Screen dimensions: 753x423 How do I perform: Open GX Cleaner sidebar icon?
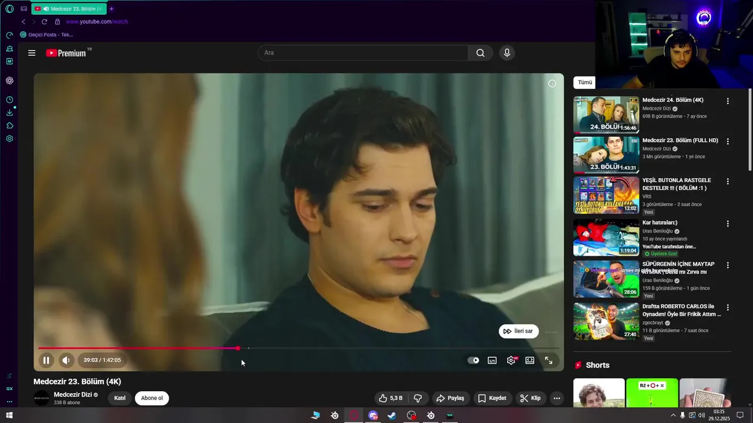[9, 48]
